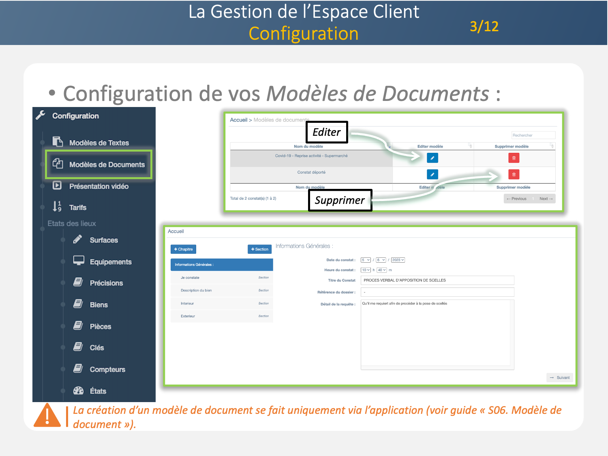608x456 pixels.
Task: Delete the Constat déporté model
Action: point(514,174)
